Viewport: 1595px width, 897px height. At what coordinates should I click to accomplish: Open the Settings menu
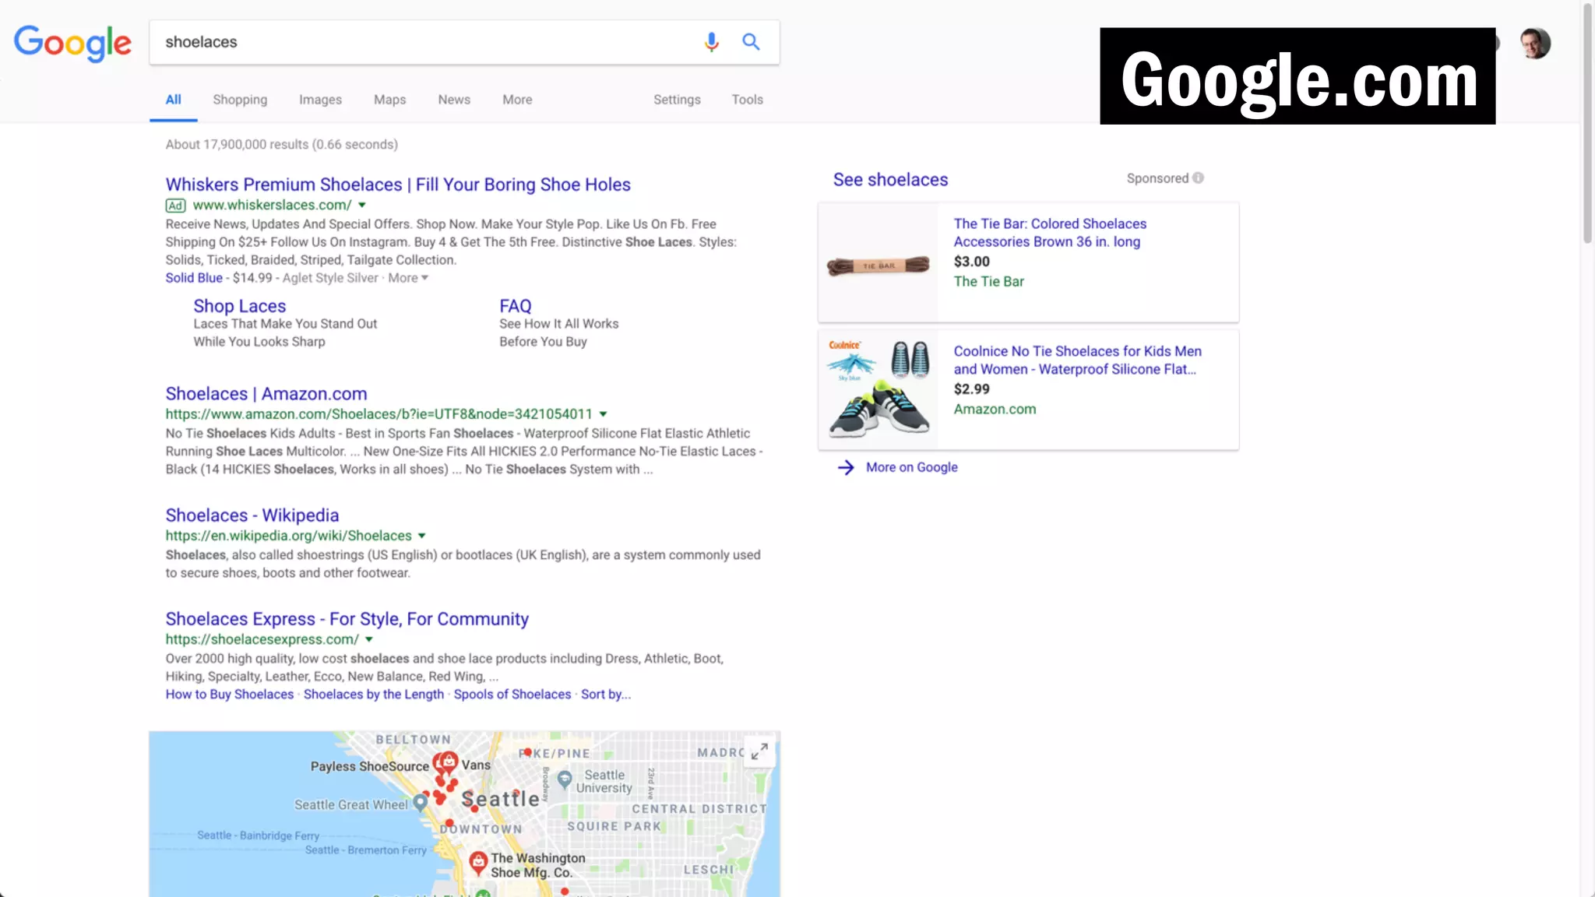pyautogui.click(x=677, y=100)
